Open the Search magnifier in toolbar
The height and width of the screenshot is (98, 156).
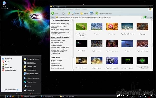(x=74, y=13)
